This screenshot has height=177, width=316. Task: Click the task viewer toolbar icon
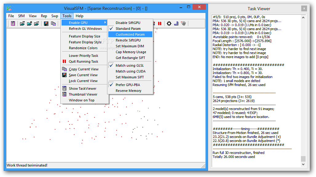coord(13,24)
